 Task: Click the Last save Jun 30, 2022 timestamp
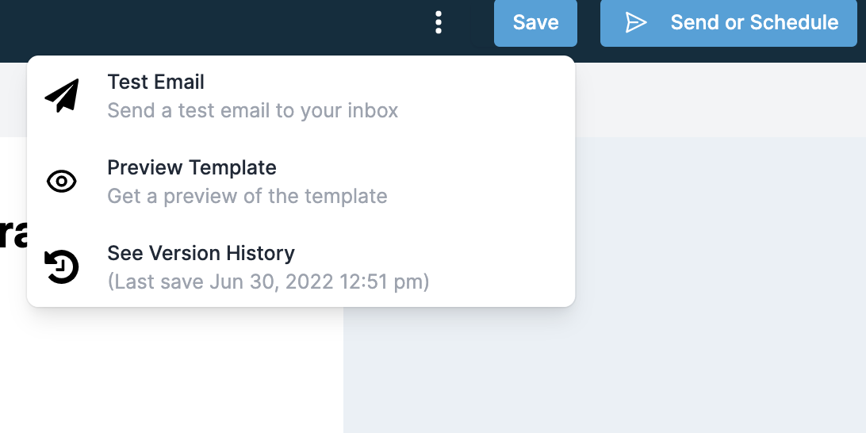coord(268,282)
